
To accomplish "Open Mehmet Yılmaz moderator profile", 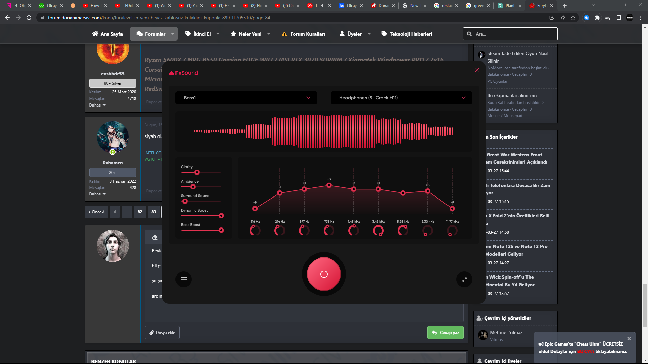I will (506, 332).
